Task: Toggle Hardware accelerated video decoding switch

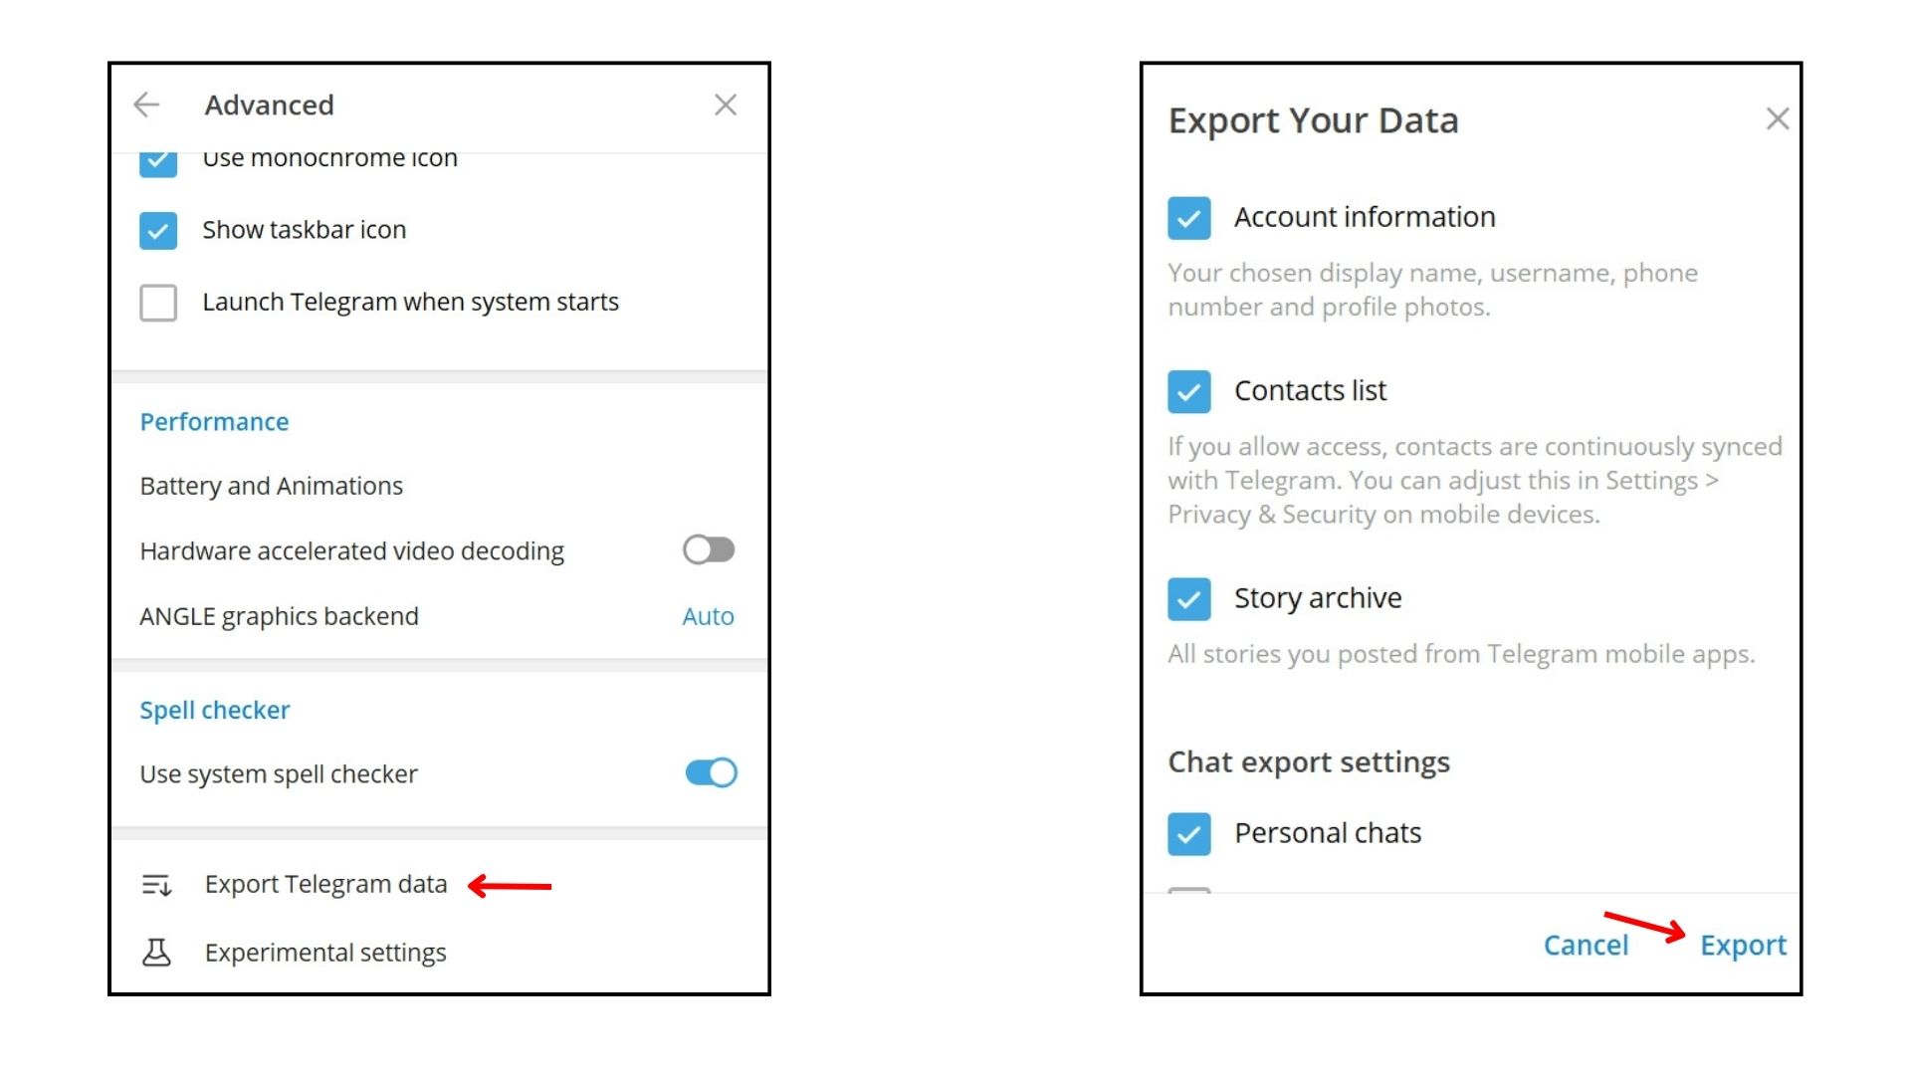Action: tap(709, 549)
